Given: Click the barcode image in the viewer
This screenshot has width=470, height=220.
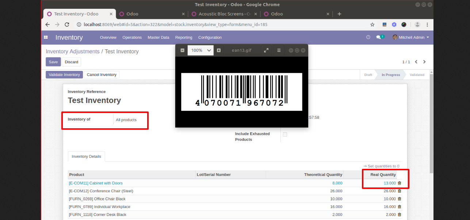Looking at the screenshot, I should click(241, 92).
